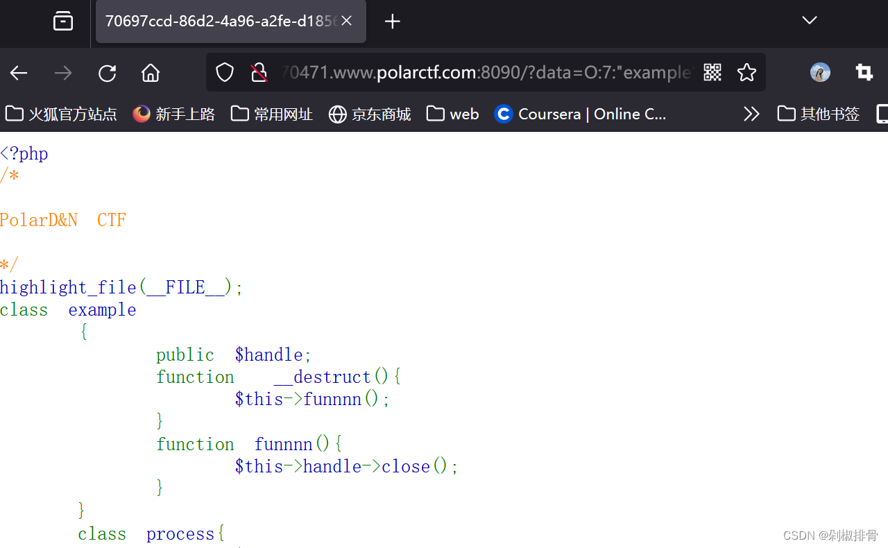Image resolution: width=888 pixels, height=548 pixels.
Task: Open the Firefox account profile avatar
Action: tap(819, 72)
